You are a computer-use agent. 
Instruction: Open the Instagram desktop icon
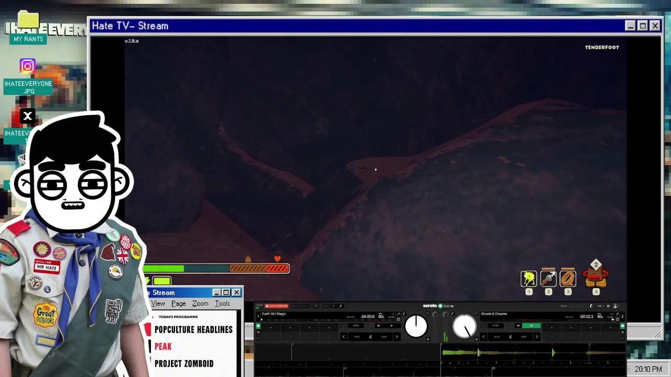point(28,66)
